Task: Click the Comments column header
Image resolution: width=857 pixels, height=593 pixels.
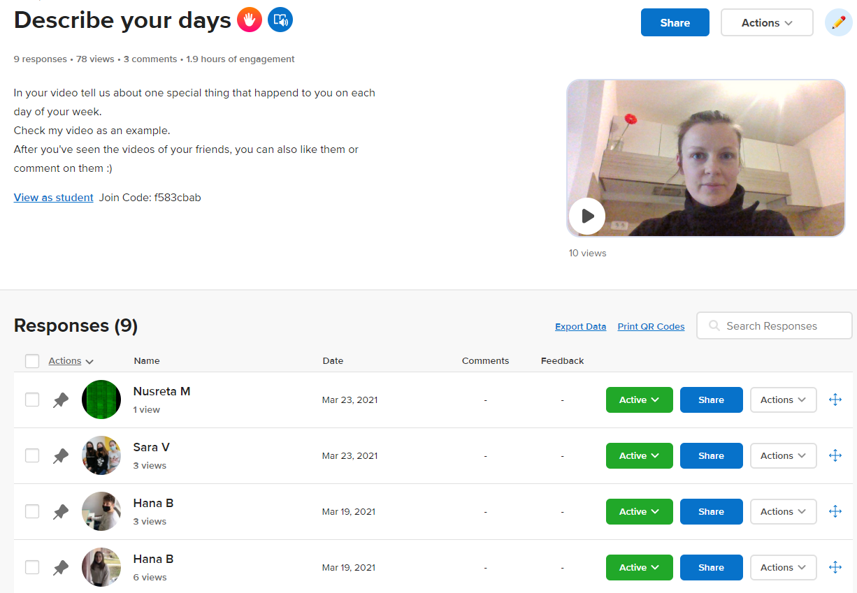Action: [x=485, y=361]
